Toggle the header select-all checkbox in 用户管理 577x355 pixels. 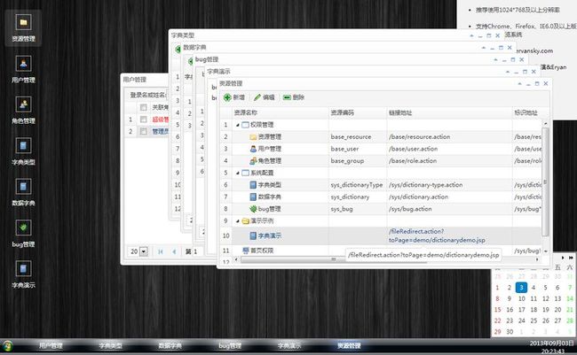pos(144,107)
